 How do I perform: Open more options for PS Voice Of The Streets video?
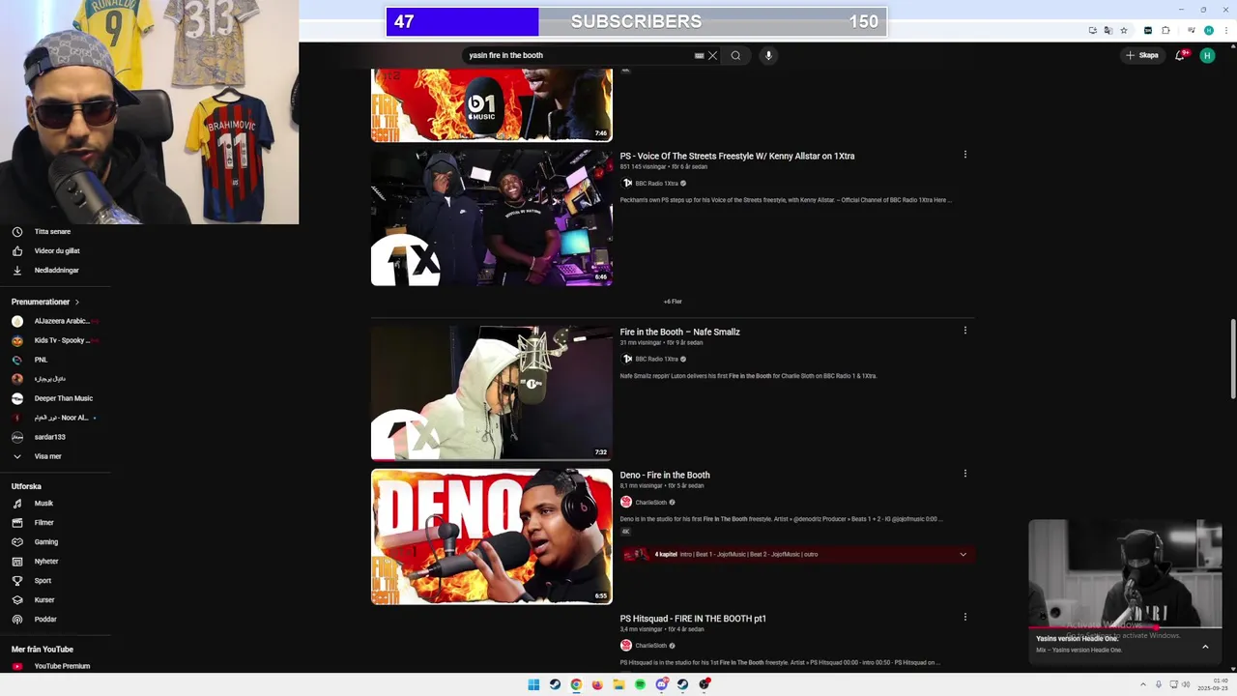pos(964,155)
